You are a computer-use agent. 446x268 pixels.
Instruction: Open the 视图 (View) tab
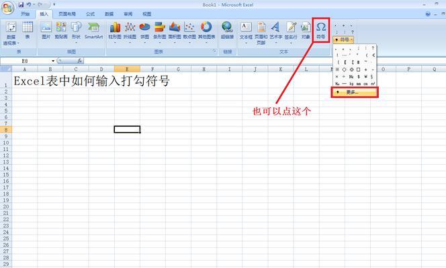coord(147,14)
